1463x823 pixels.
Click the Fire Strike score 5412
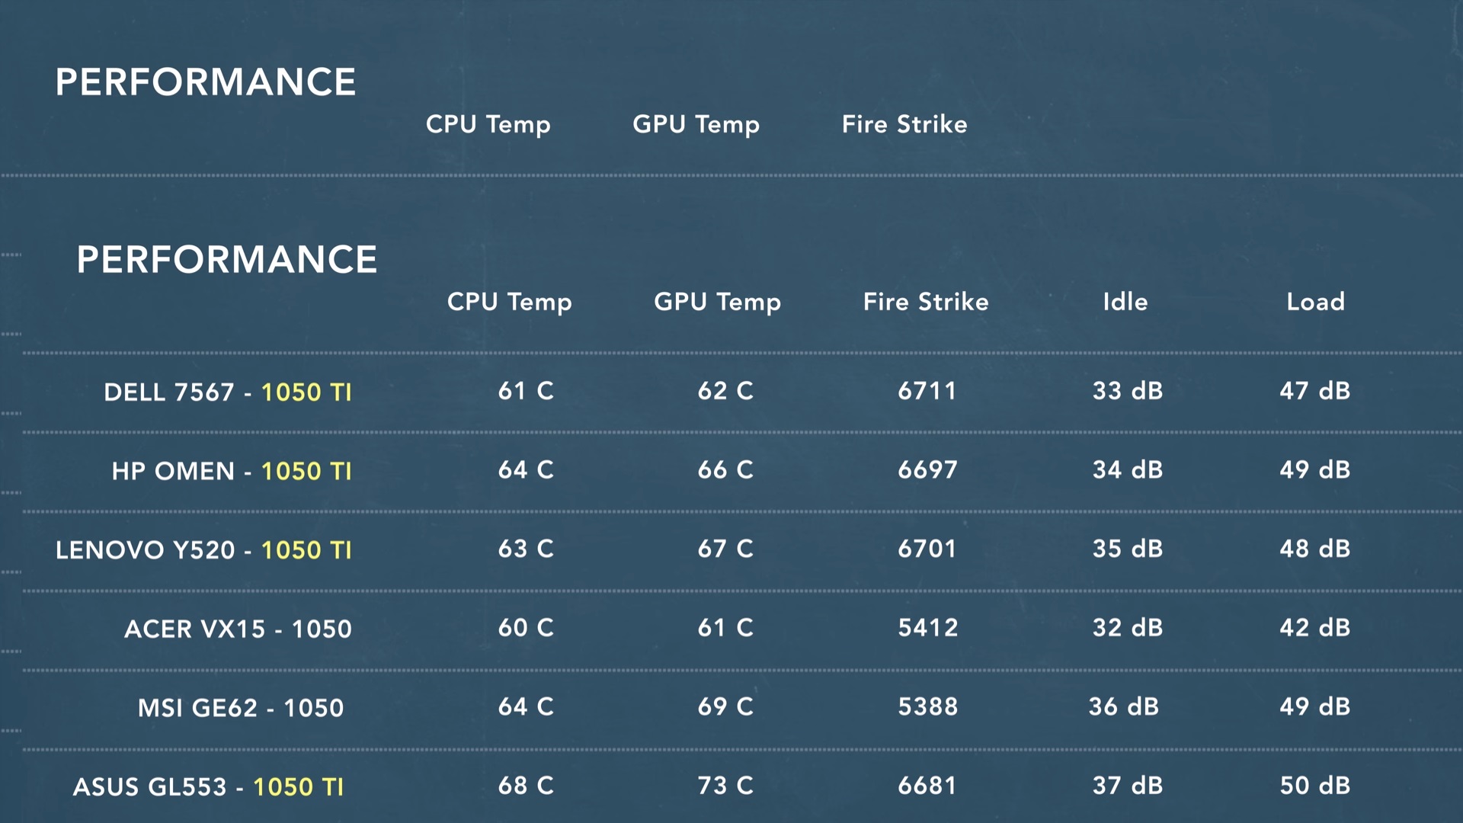click(x=928, y=628)
